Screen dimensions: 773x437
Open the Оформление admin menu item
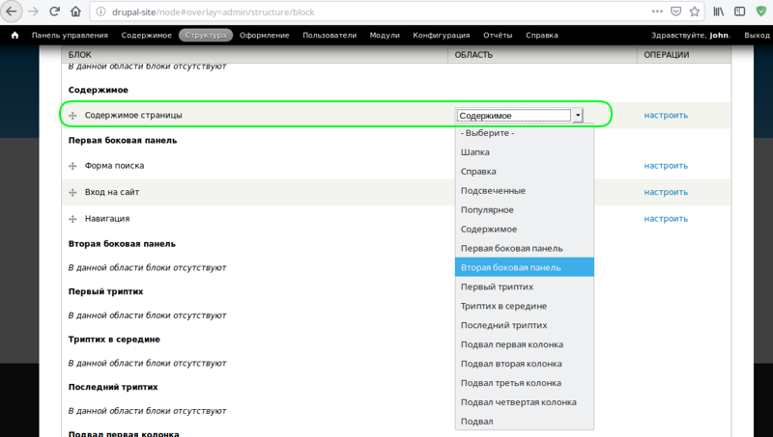[x=264, y=36]
